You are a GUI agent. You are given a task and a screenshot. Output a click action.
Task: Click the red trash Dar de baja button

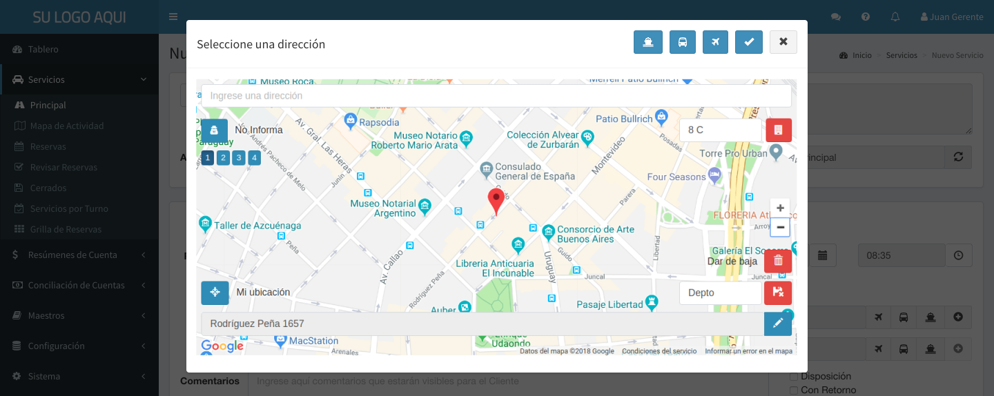tap(778, 261)
